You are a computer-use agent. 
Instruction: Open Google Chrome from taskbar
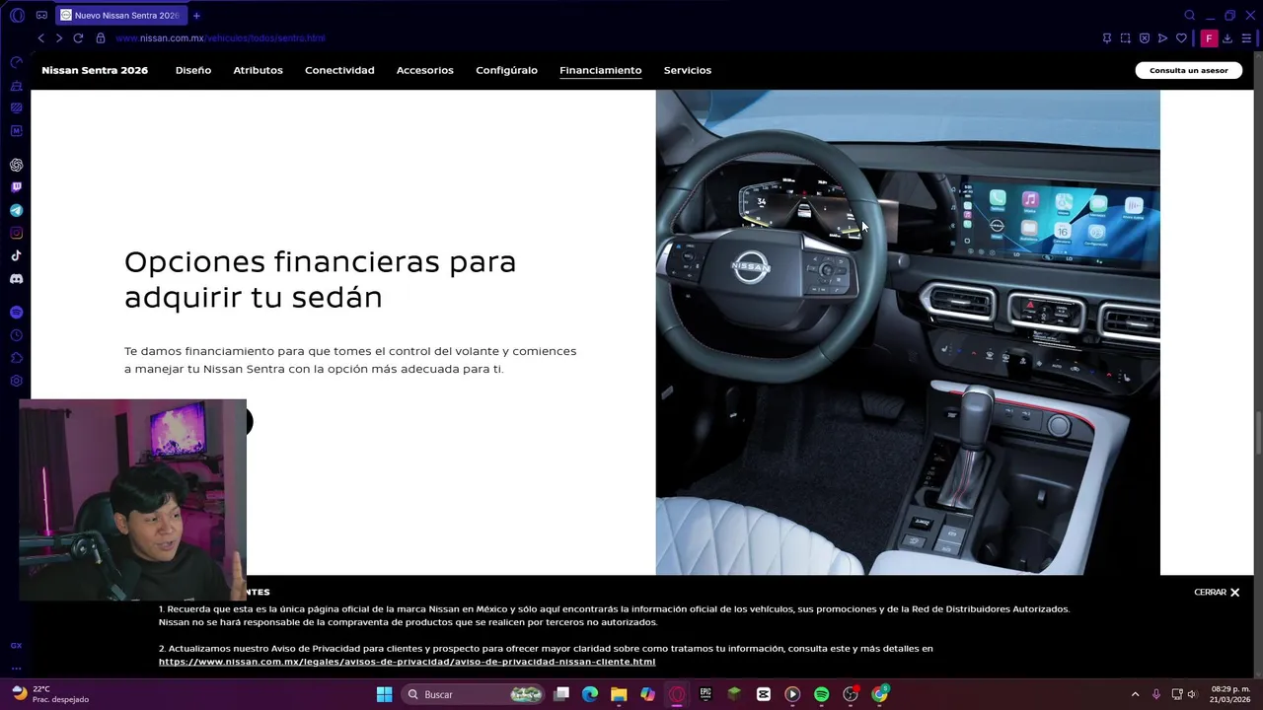879,694
